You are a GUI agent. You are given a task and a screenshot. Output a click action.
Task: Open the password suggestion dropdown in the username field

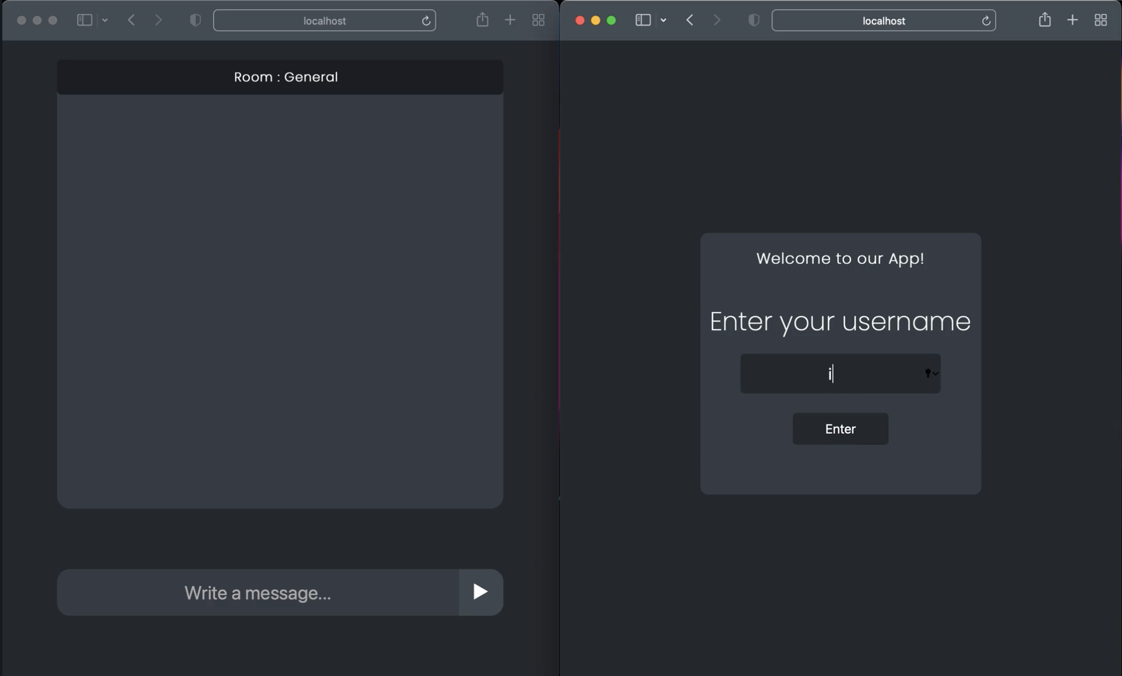click(935, 374)
